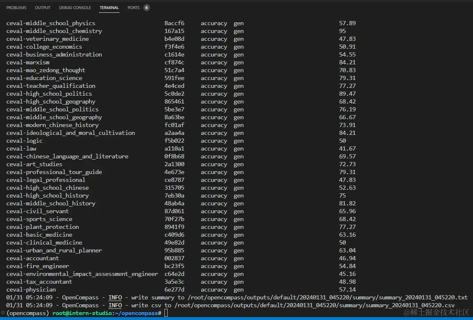Click ceval-ideological_and_moral_cultivation dataset name
Viewport: 473px width, 320px height.
tap(70, 133)
